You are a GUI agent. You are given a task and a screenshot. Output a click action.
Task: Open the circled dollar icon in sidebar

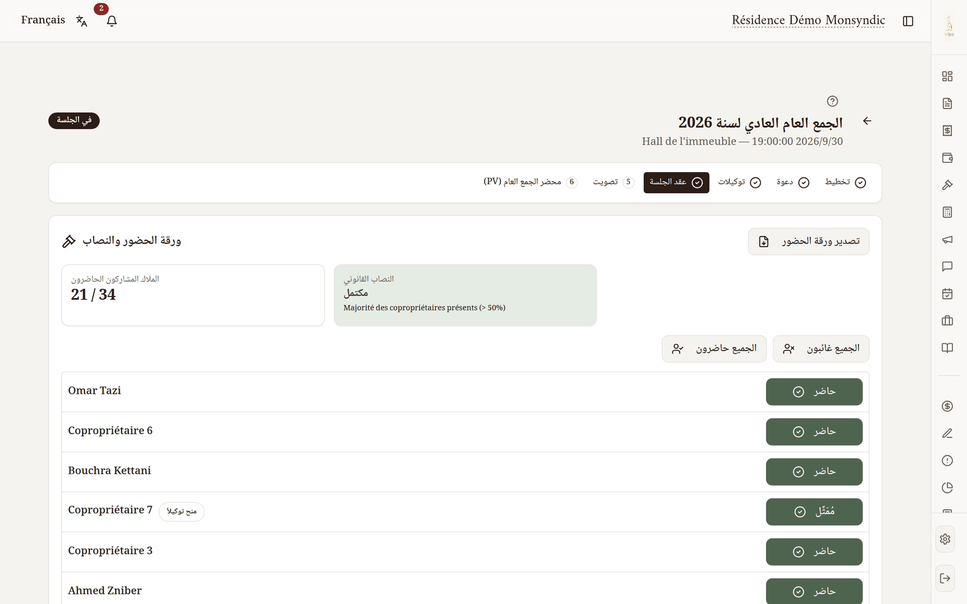947,406
